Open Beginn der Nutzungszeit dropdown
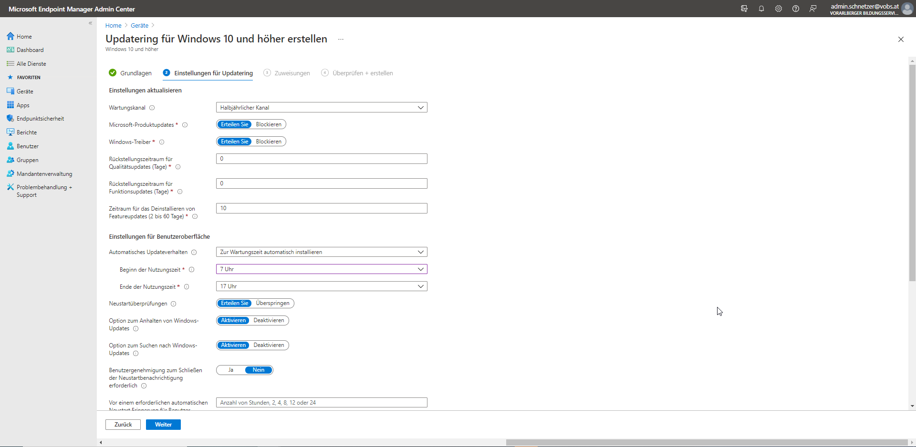The width and height of the screenshot is (916, 447). (x=322, y=269)
